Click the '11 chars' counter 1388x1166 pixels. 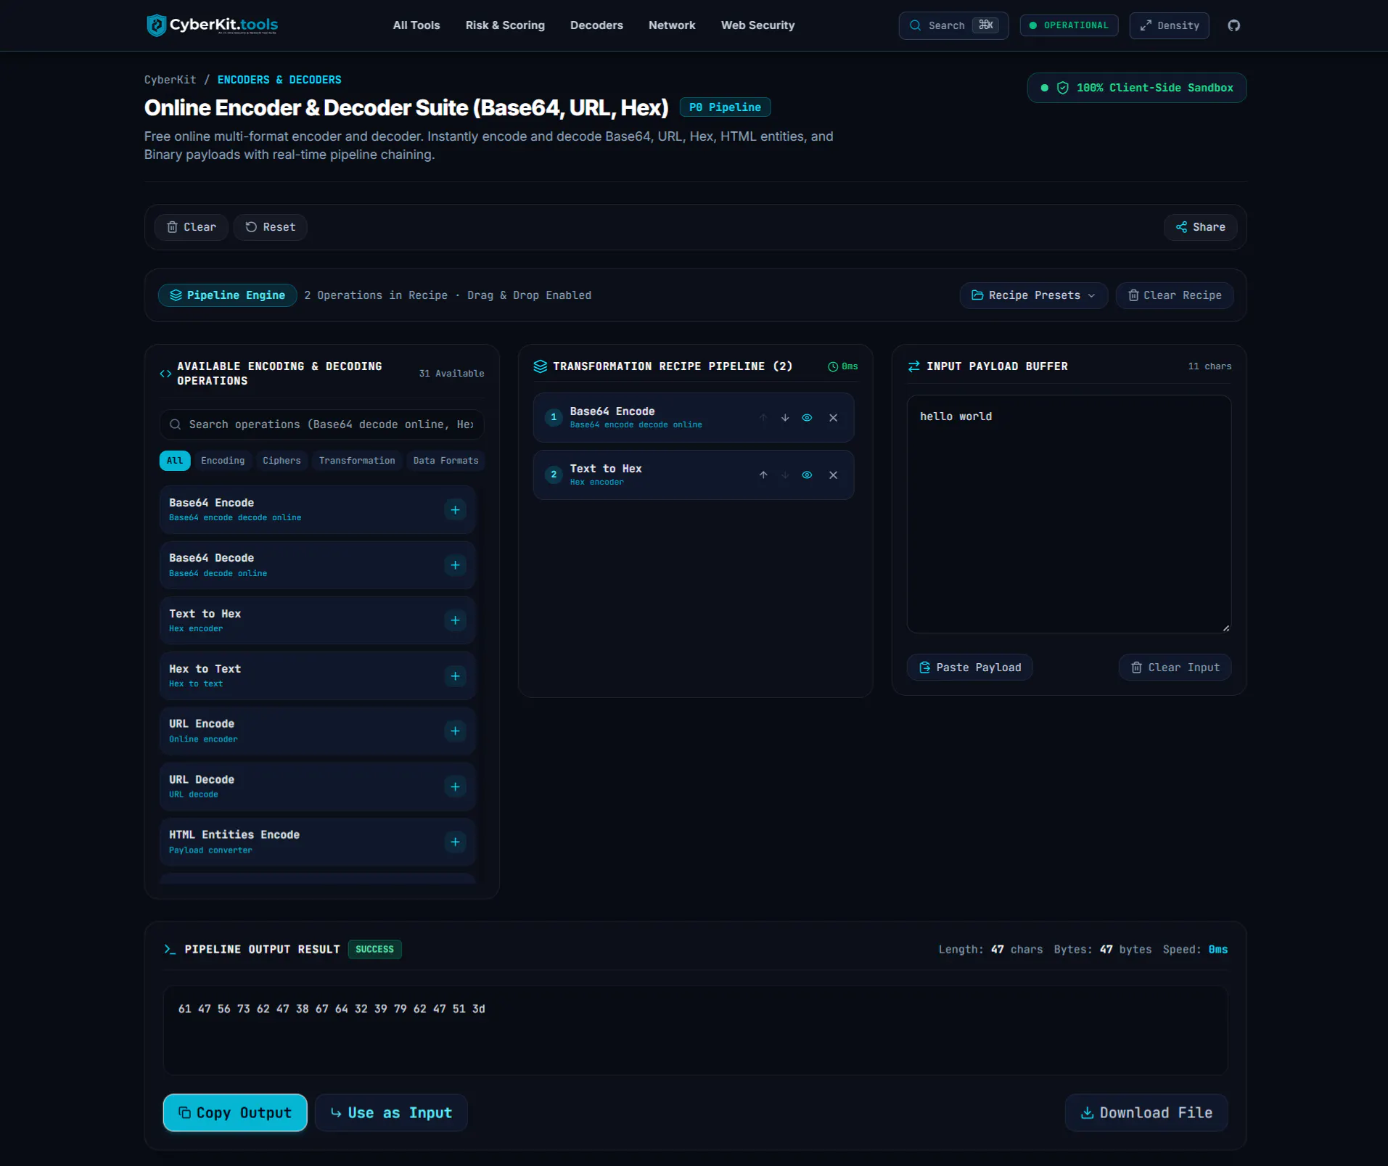click(1210, 366)
